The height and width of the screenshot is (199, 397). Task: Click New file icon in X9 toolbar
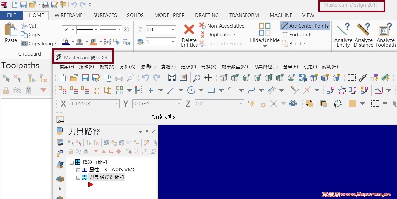pyautogui.click(x=63, y=78)
